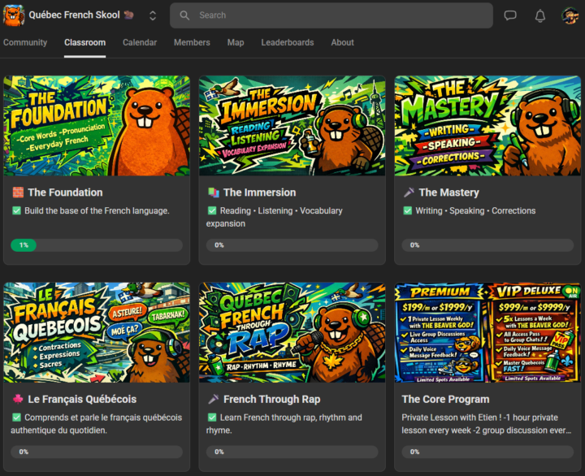Click the checkmark next to Learn French through rap
This screenshot has height=476, width=585.
(x=213, y=418)
